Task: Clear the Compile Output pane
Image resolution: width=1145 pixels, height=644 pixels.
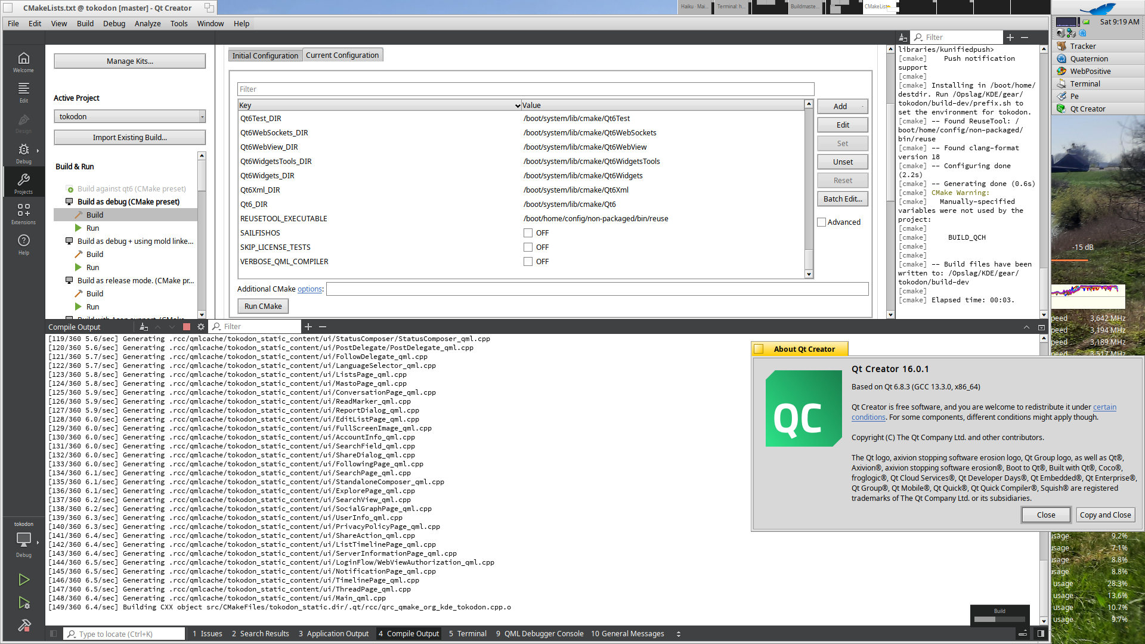Action: point(144,327)
